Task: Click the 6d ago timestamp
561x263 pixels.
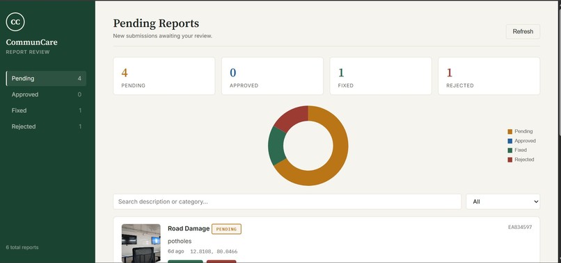Action: (175, 252)
